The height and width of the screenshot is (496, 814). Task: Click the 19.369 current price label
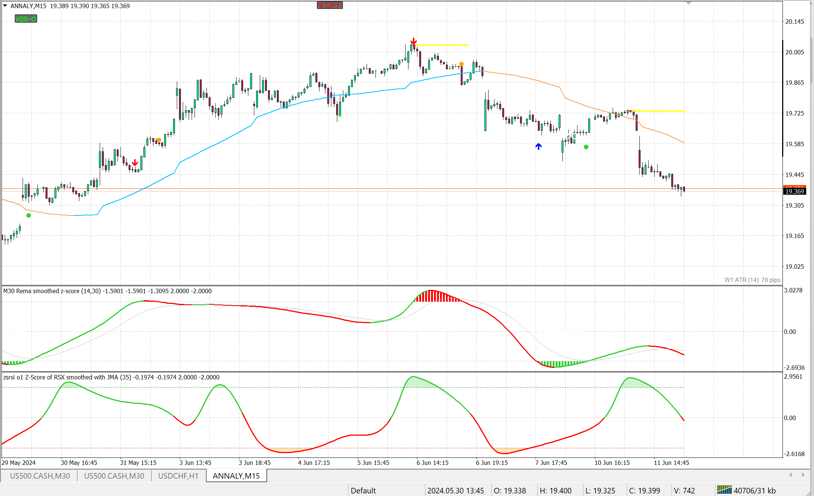pos(794,191)
